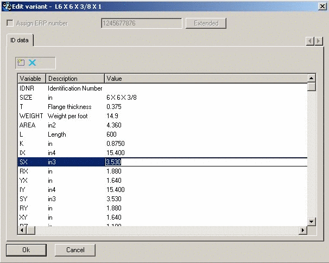Image resolution: width=329 pixels, height=263 pixels.
Task: Click the horizontal scrollbar left arrow
Action: (x=22, y=230)
